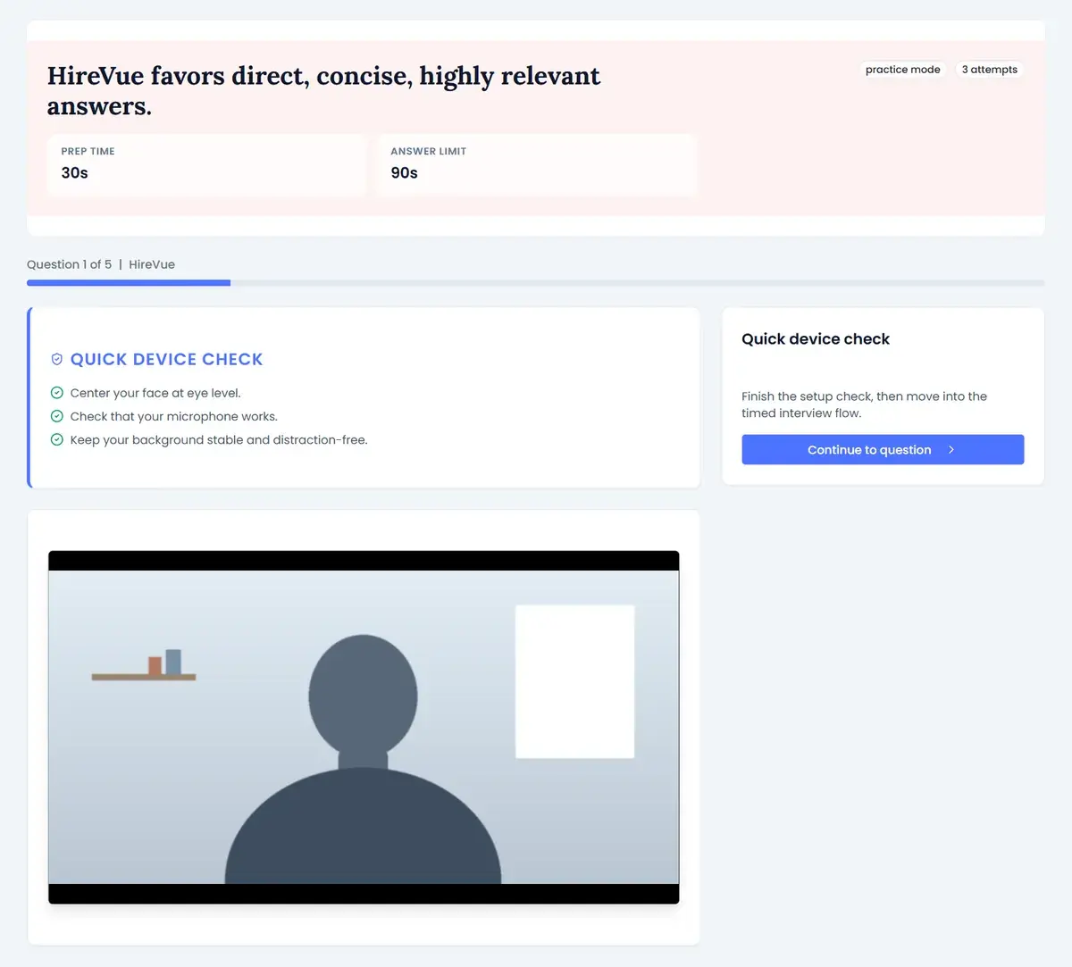Click the text Check that your microphone works
1072x967 pixels.
point(174,416)
